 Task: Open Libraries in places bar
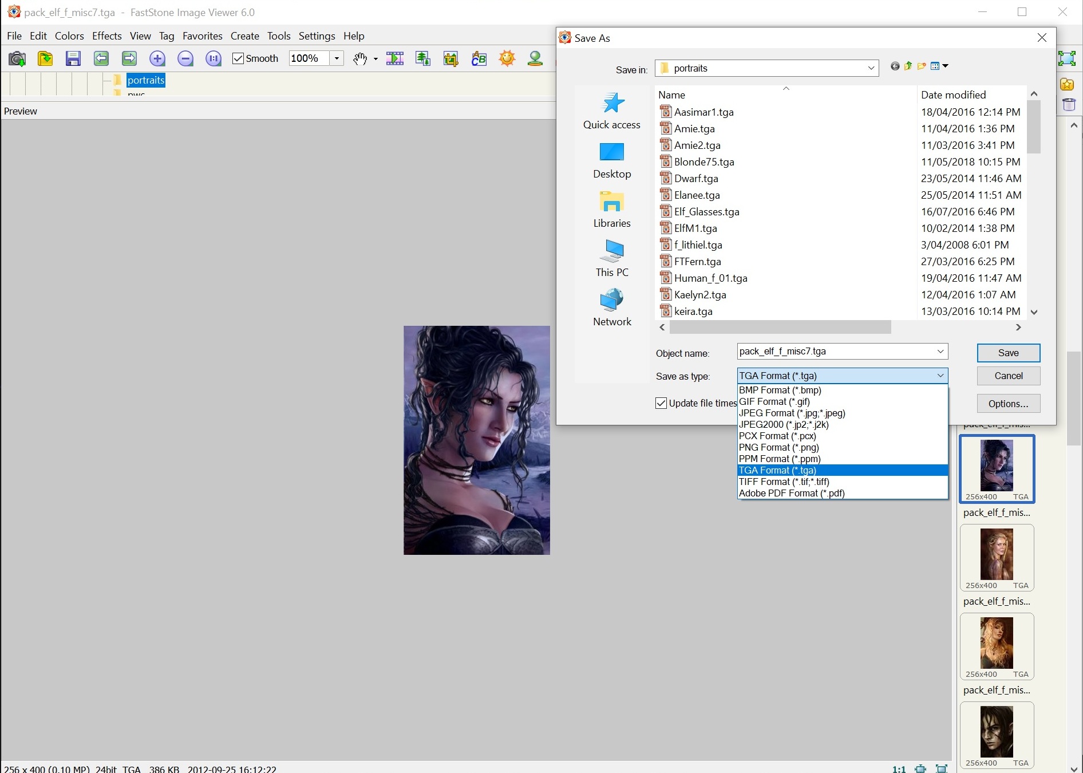pos(612,210)
